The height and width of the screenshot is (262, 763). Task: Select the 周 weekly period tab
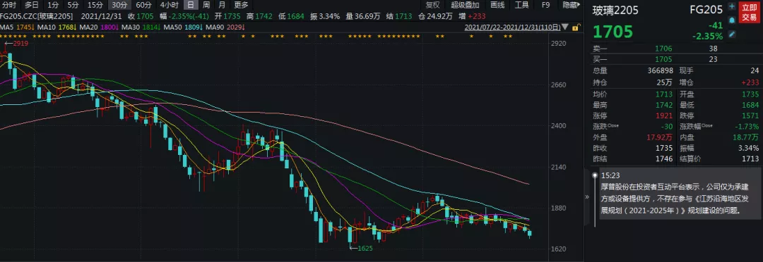tap(206, 6)
